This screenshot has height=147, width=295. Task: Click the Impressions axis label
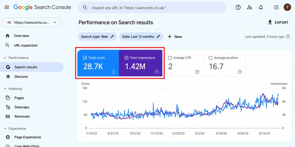tap(279, 83)
